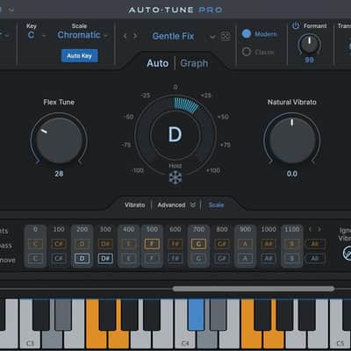The height and width of the screenshot is (351, 351).
Task: Click the Hold freeze snowflake icon
Action: click(x=175, y=177)
